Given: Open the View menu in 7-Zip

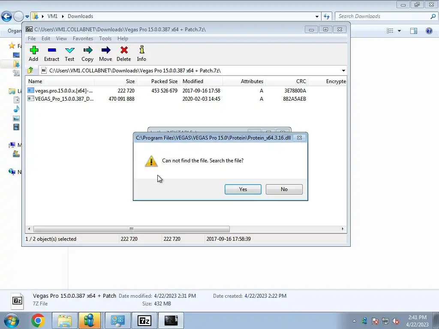Looking at the screenshot, I should coord(61,39).
